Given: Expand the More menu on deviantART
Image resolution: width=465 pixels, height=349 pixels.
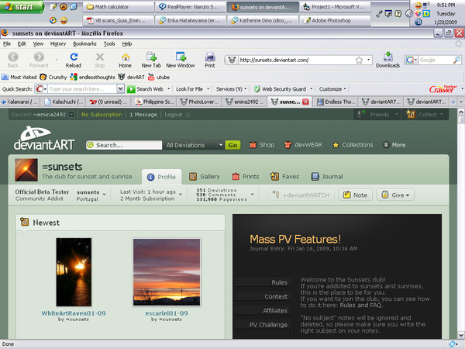Looking at the screenshot, I should click(394, 145).
